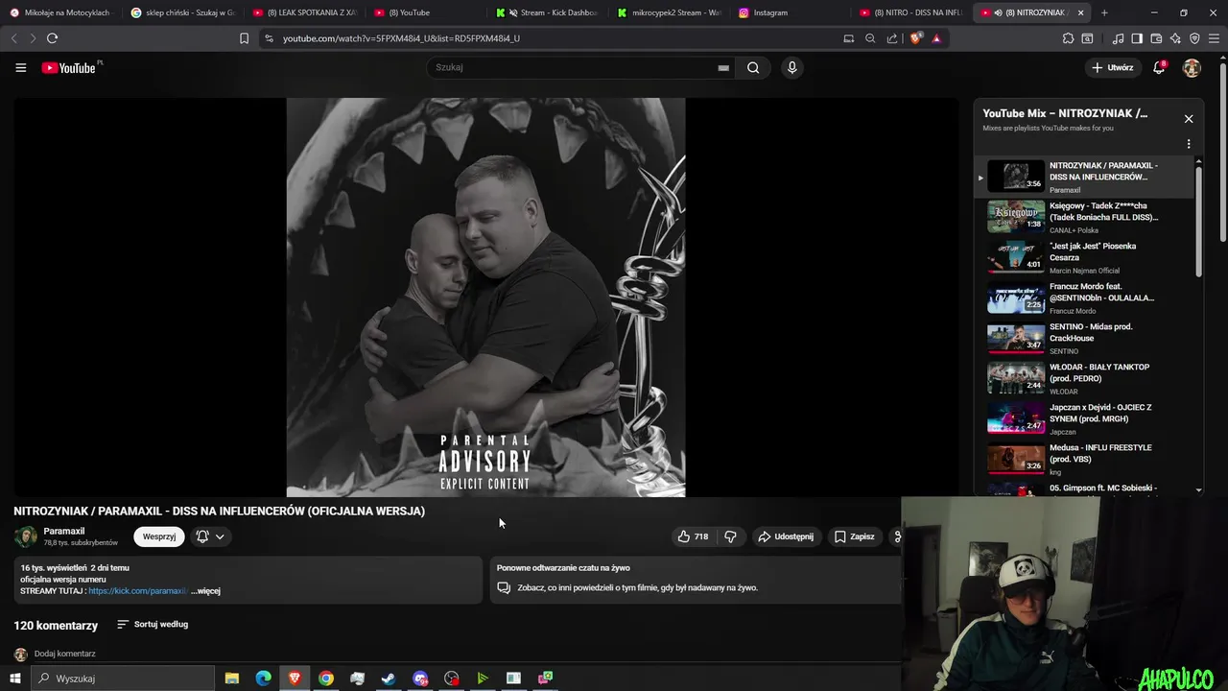1228x691 pixels.
Task: Open the extensions puzzle icon
Action: 1068,38
